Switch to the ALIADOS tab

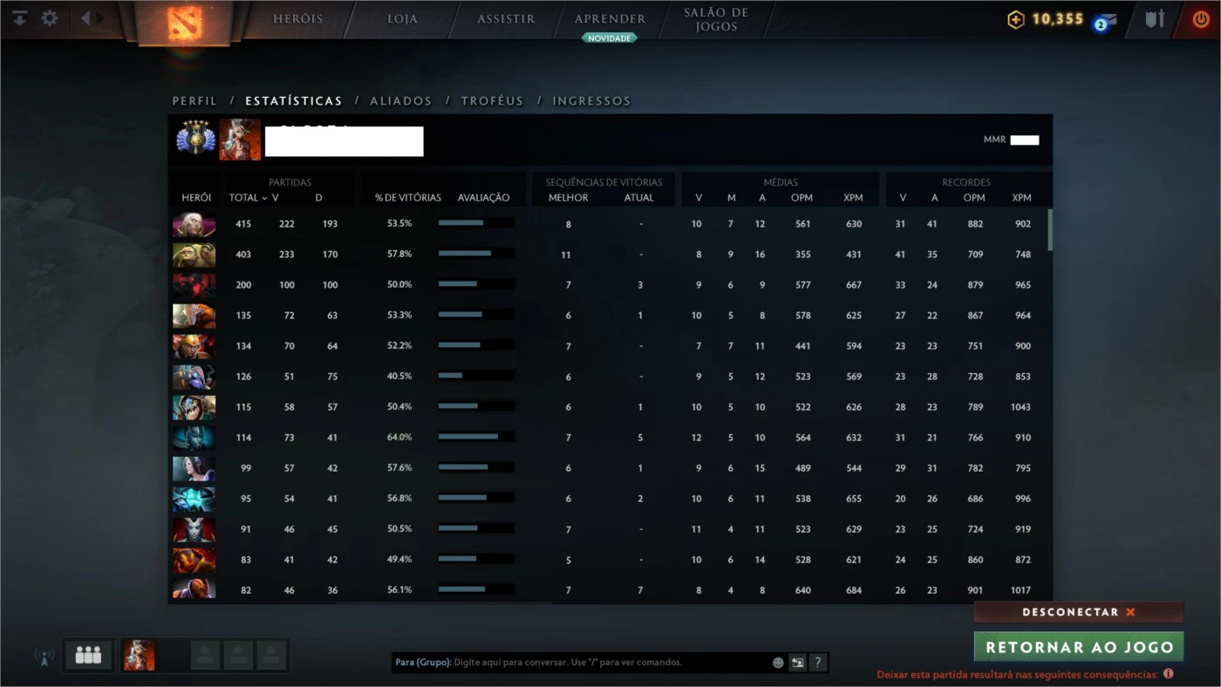400,101
